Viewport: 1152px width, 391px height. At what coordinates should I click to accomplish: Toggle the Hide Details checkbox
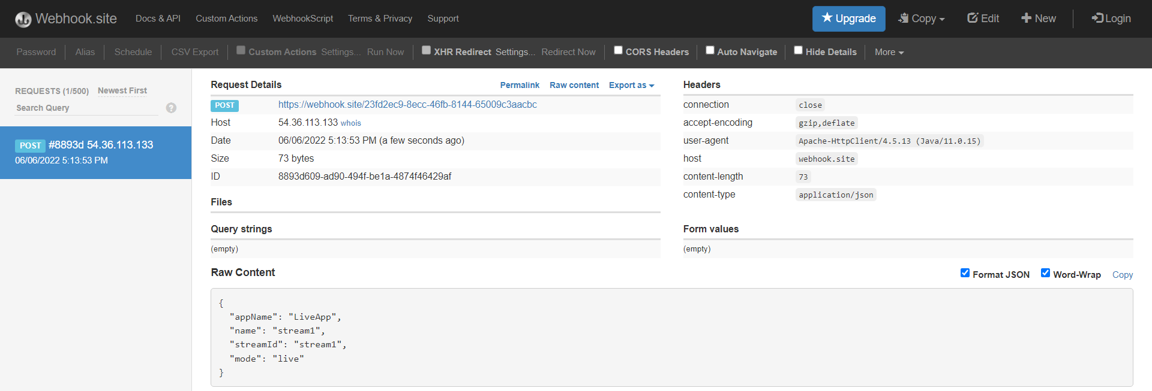[798, 50]
